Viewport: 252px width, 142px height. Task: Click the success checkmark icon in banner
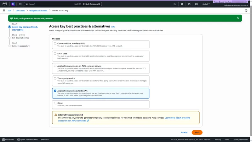point(11,18)
